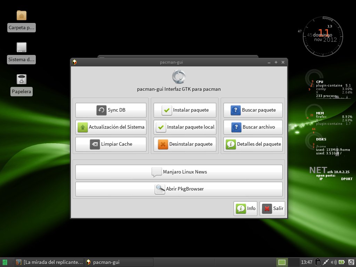Click the '233 process' conky text
The image size is (356, 267).
click(x=326, y=96)
